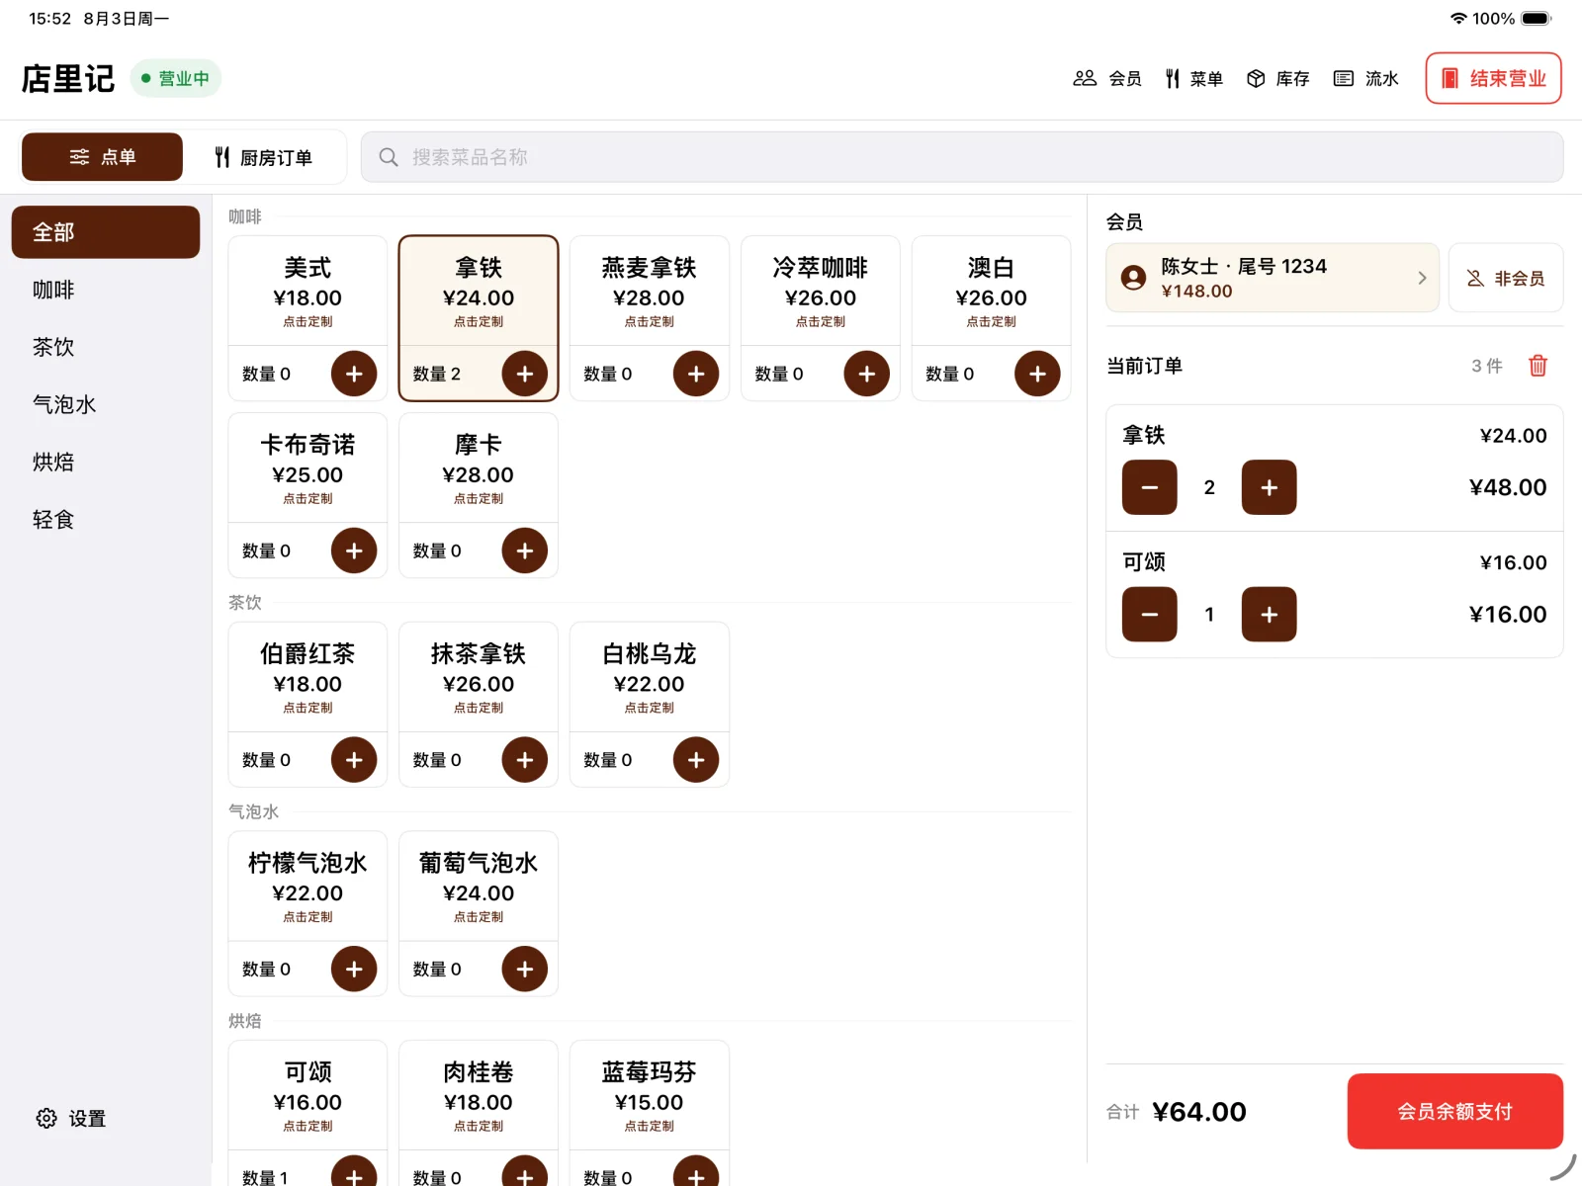Click the 结束营业 button
Screen dimensions: 1582x1186
[x=1493, y=78]
